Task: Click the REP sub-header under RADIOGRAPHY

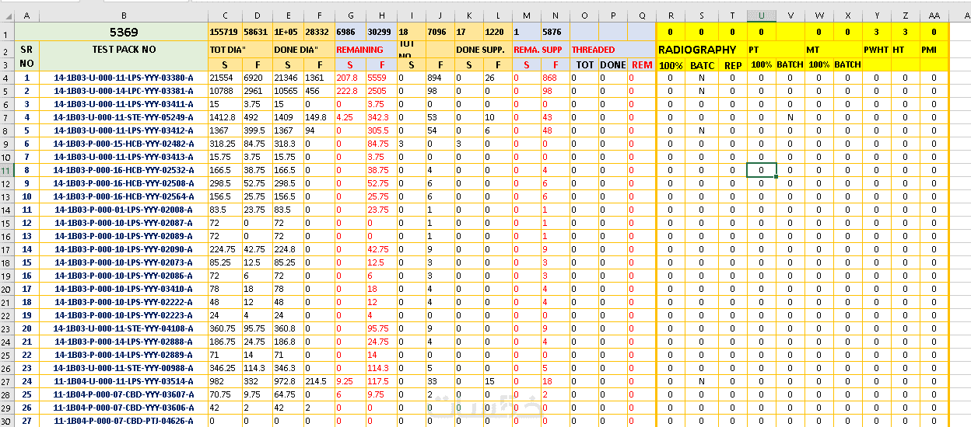Action: click(x=733, y=64)
